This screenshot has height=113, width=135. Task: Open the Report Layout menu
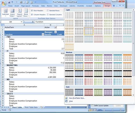coord(20,12)
